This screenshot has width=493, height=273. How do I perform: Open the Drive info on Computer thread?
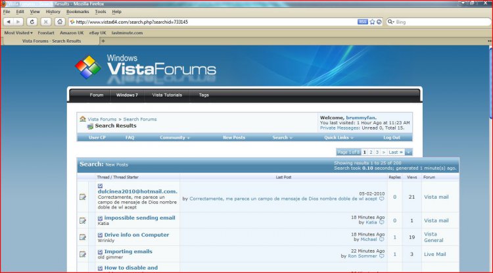click(137, 235)
